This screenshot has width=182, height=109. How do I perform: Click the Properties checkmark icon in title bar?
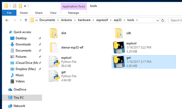coord(15,6)
